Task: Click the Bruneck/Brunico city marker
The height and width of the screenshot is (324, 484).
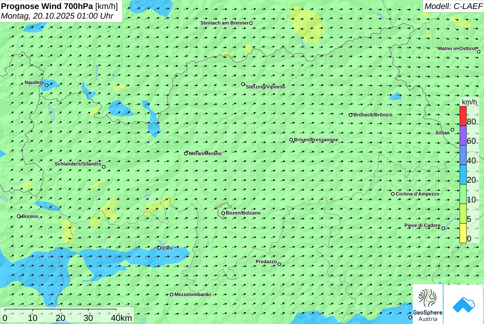Action: coord(351,115)
